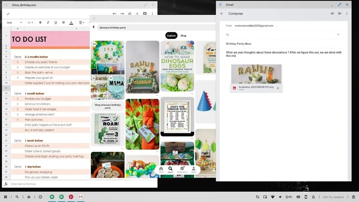359x202 pixels.
Task: Open the Arial font dropdown
Action: point(13,22)
